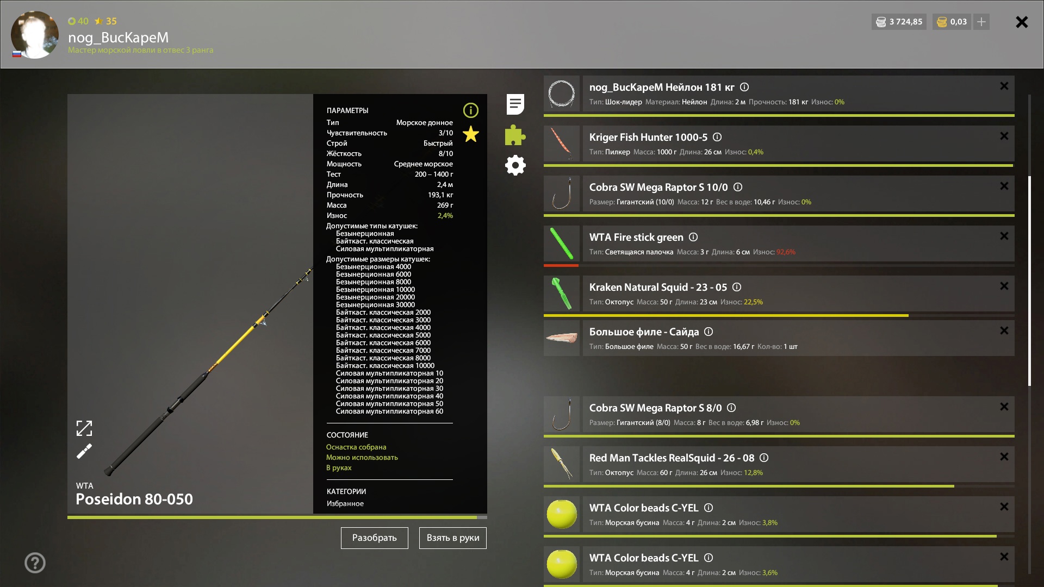Show info for the first WTA Color beads C-YEL
The width and height of the screenshot is (1044, 587).
click(709, 508)
